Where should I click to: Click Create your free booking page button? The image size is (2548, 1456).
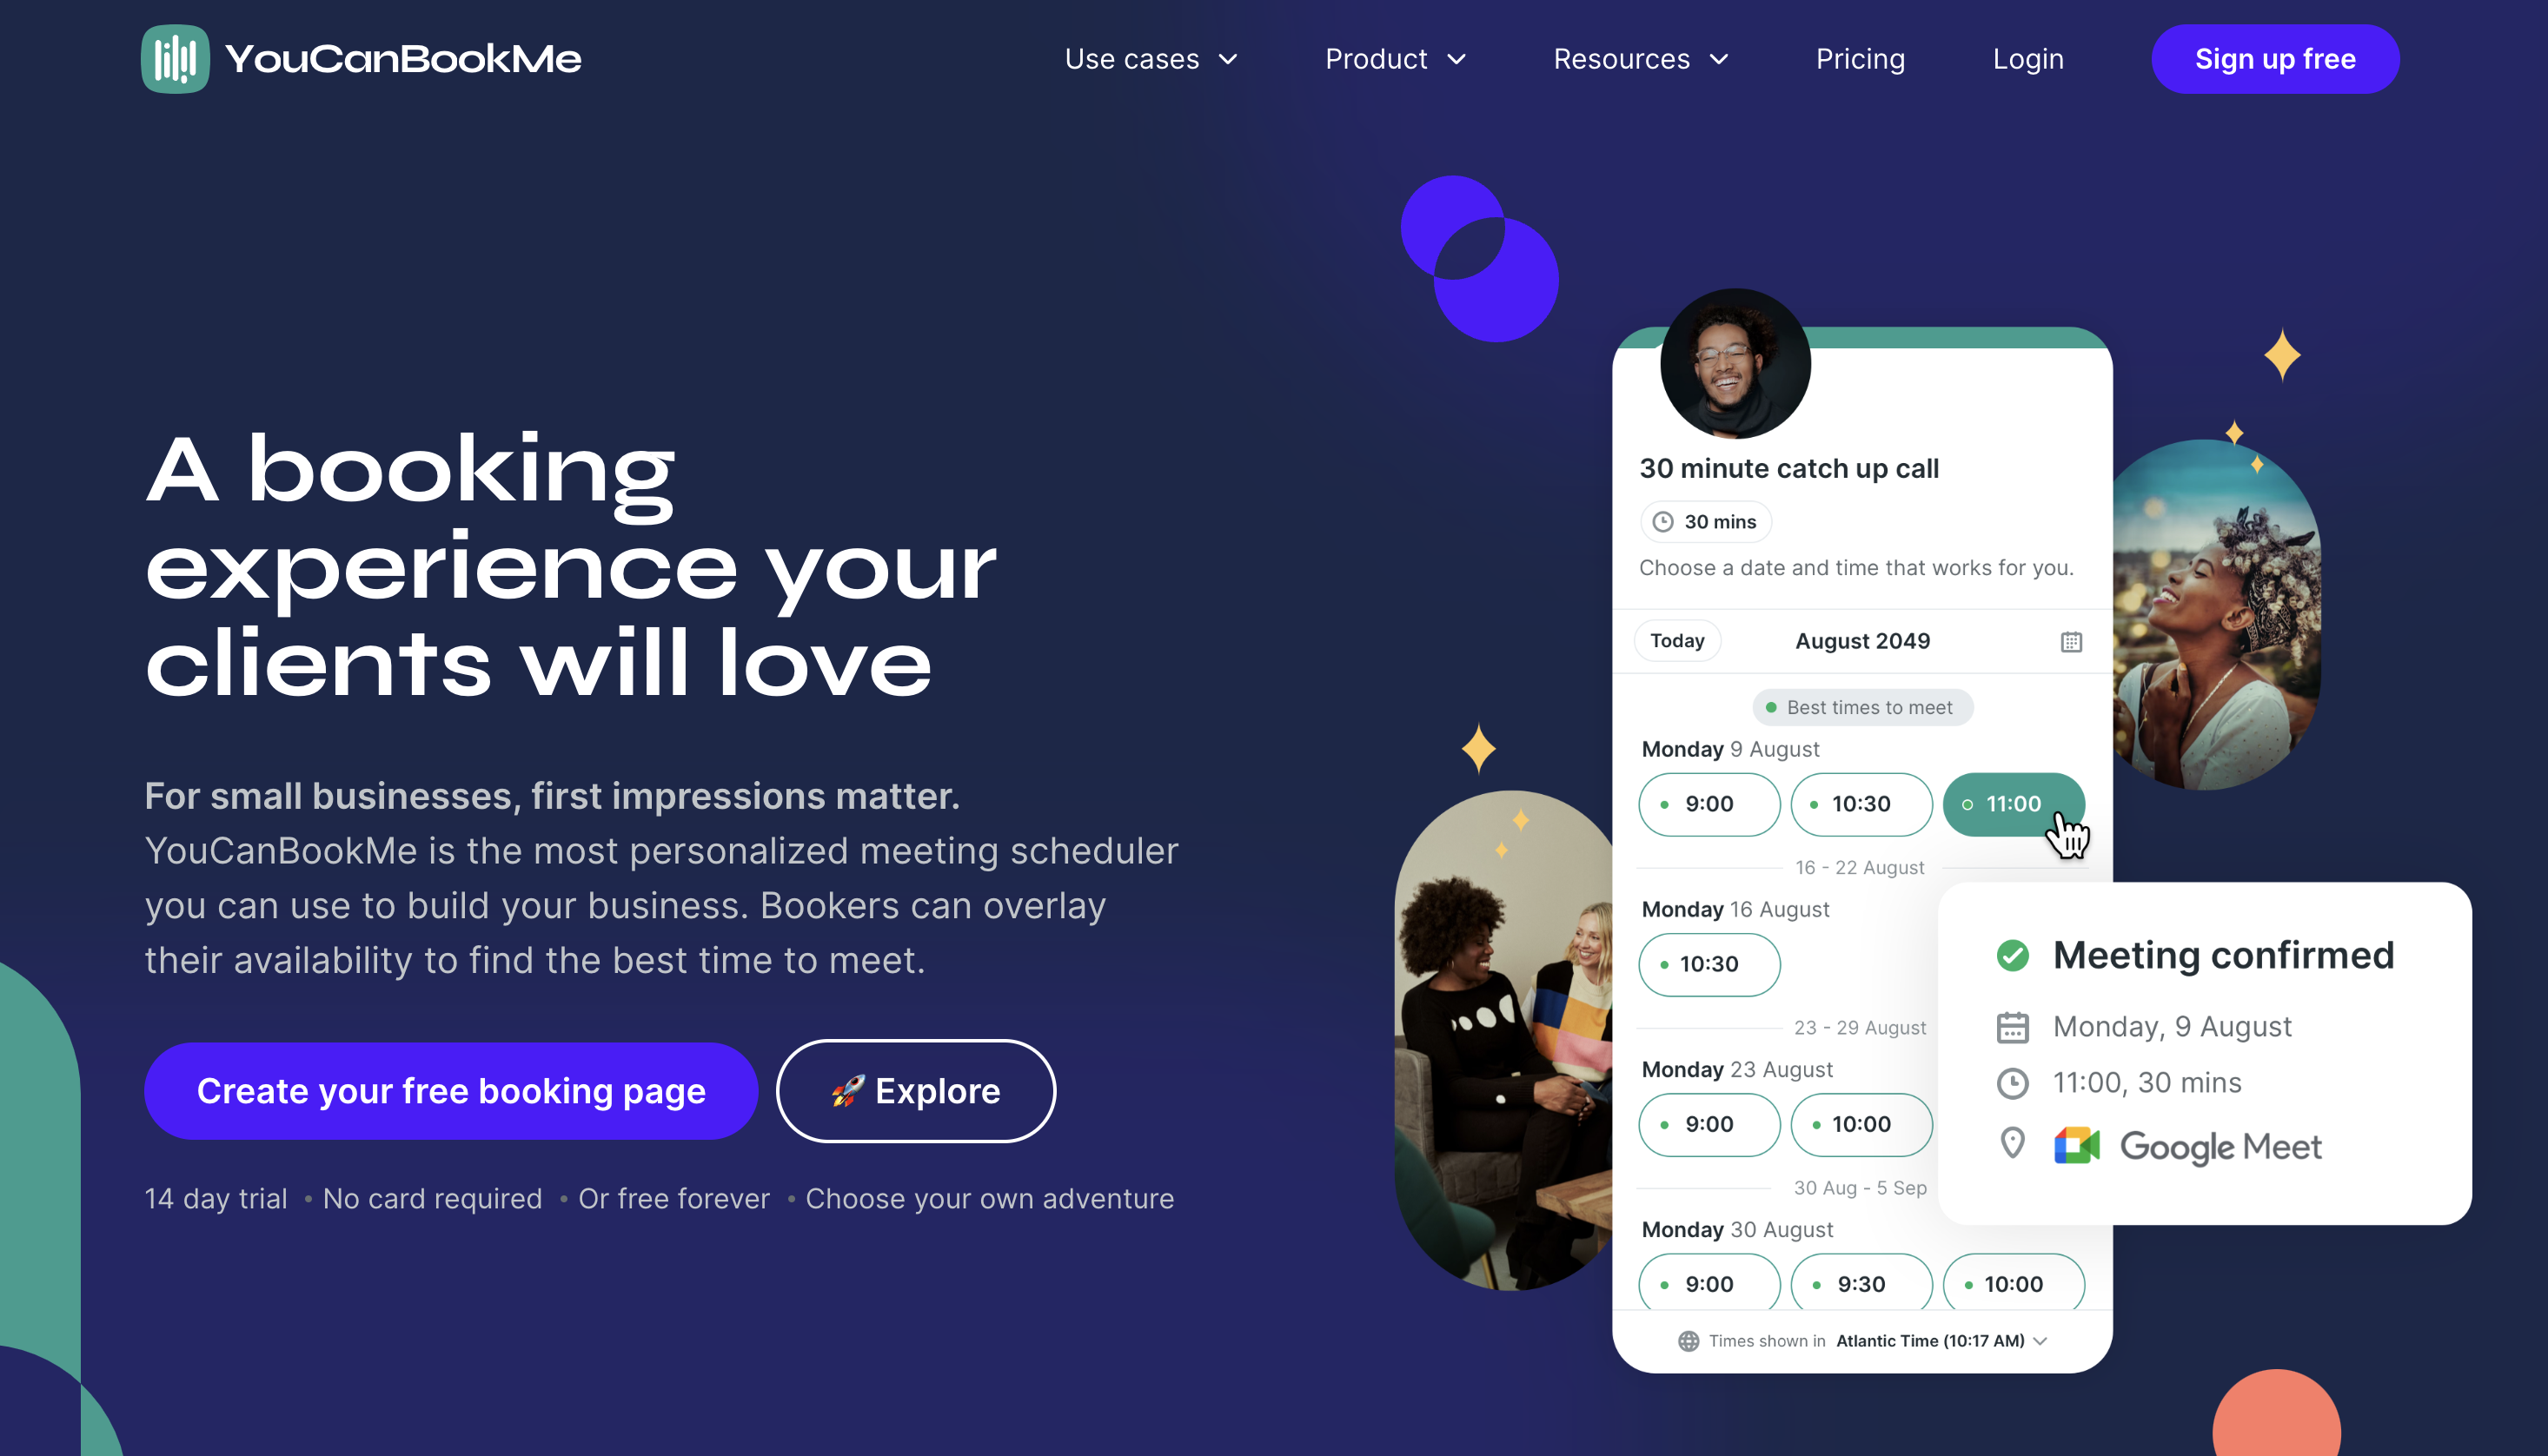pos(452,1090)
